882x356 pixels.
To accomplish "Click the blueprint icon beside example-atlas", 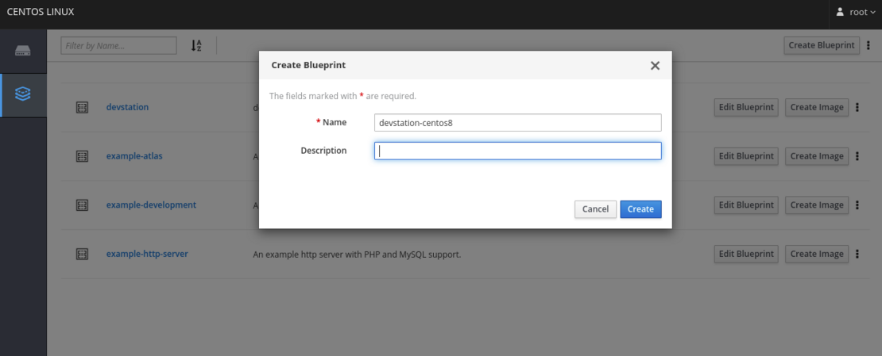I will [x=81, y=156].
